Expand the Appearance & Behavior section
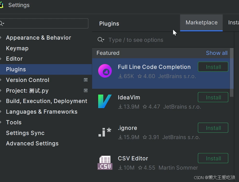Image resolution: width=239 pixels, height=182 pixels. (1, 38)
